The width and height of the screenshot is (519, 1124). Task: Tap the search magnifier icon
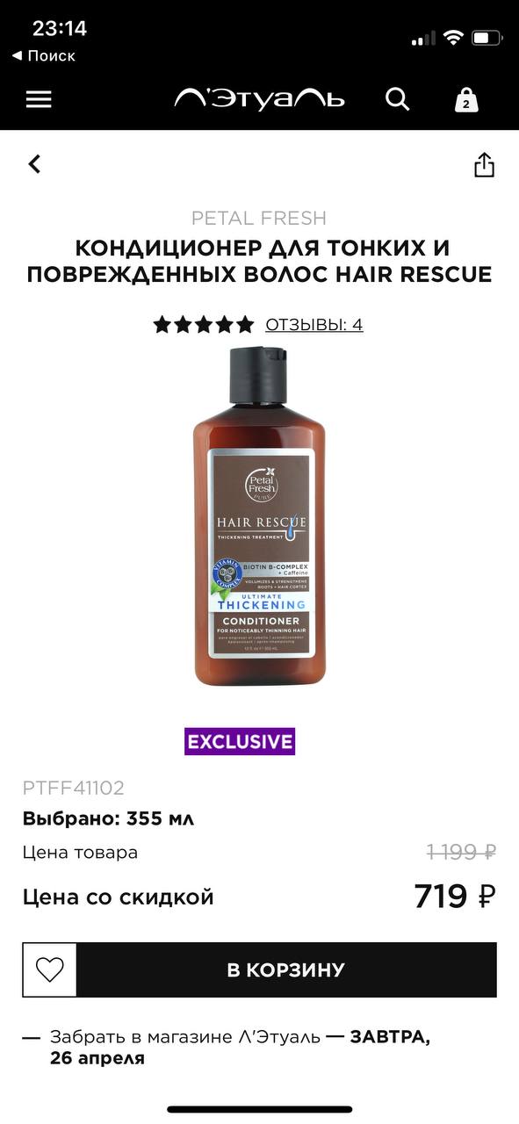pyautogui.click(x=398, y=99)
